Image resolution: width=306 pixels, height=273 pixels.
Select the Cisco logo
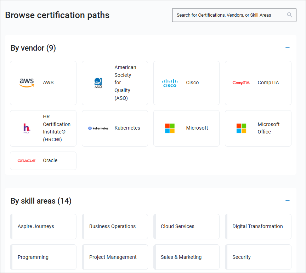[170, 83]
